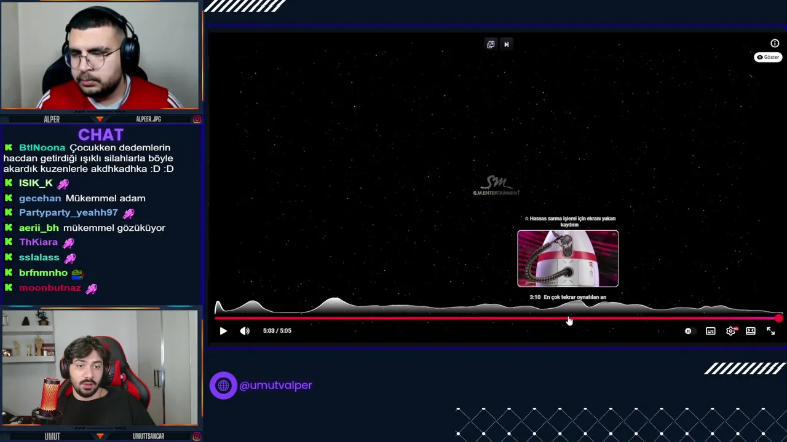Viewport: 787px width, 442px height.
Task: Click chat username BtlNoona
Action: pos(42,148)
